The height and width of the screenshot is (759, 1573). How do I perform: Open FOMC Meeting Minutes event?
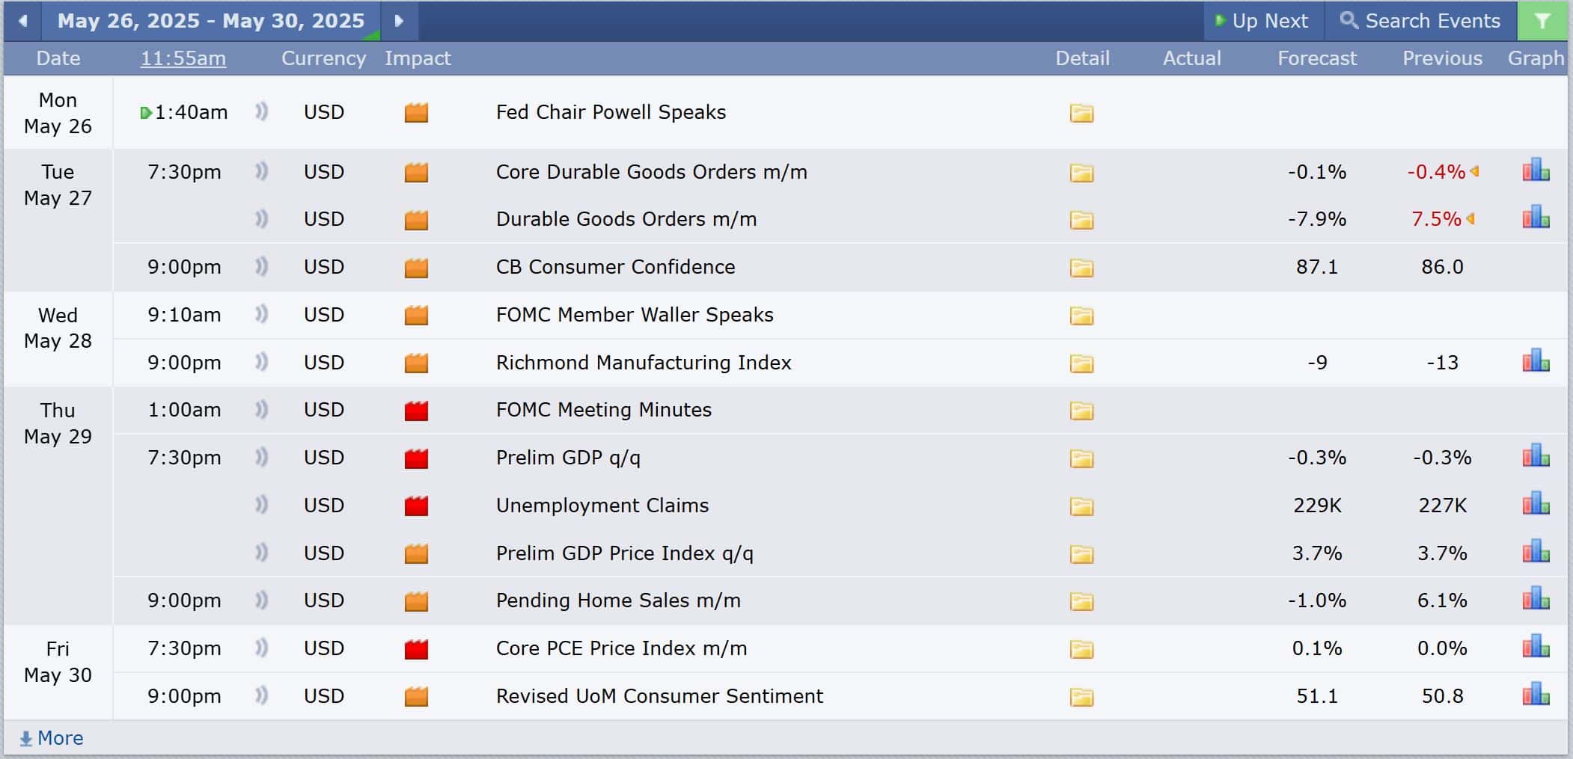point(604,410)
